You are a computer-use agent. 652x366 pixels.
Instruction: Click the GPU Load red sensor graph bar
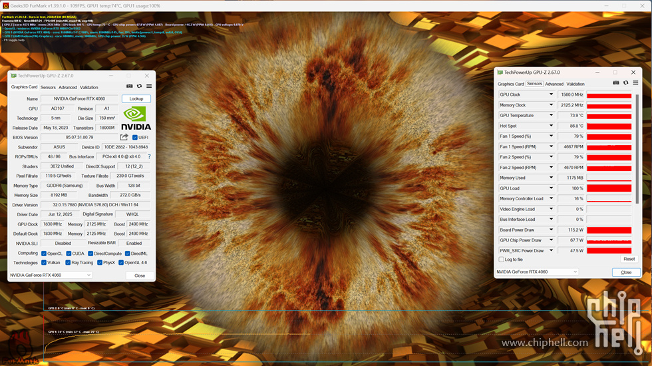[609, 188]
